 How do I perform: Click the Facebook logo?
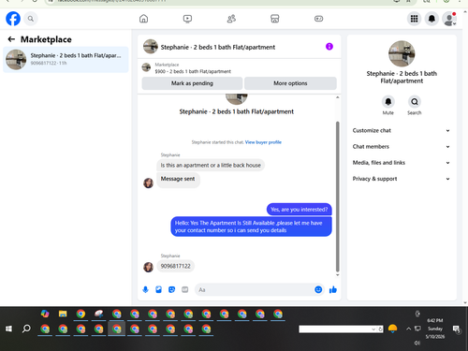click(13, 19)
